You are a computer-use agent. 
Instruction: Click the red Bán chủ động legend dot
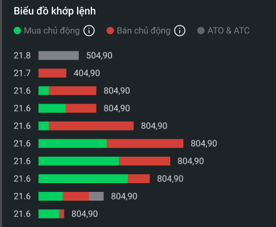click(x=110, y=31)
